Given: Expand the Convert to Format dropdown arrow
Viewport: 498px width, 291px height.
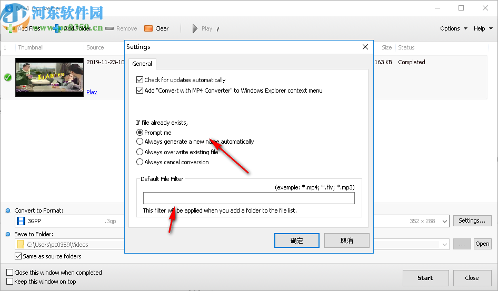Looking at the screenshot, I should coord(445,221).
